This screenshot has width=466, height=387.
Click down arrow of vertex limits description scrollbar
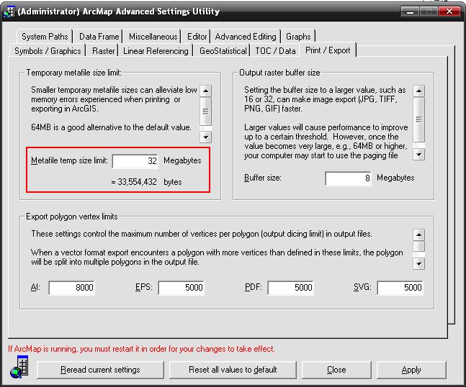click(418, 263)
